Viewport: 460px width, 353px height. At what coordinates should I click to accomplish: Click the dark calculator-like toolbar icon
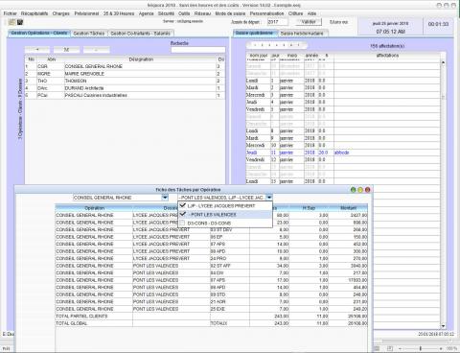20,22
